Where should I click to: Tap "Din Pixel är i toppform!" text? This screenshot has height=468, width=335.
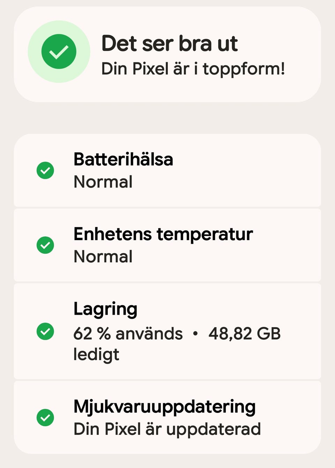click(193, 69)
